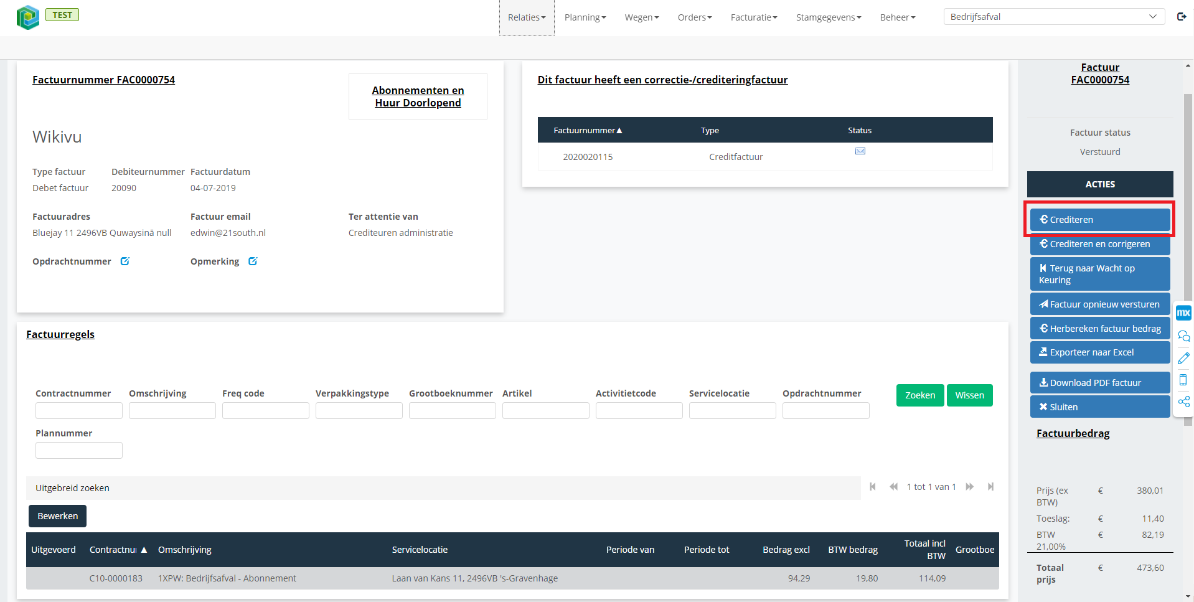Image resolution: width=1194 pixels, height=602 pixels.
Task: Click the application logo in top-left
Action: [28, 17]
